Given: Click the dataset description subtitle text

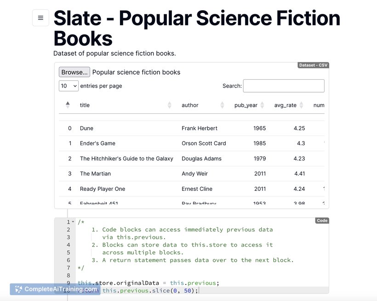Looking at the screenshot, I should click(114, 53).
